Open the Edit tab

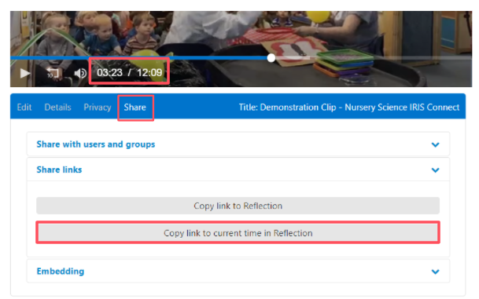(24, 108)
